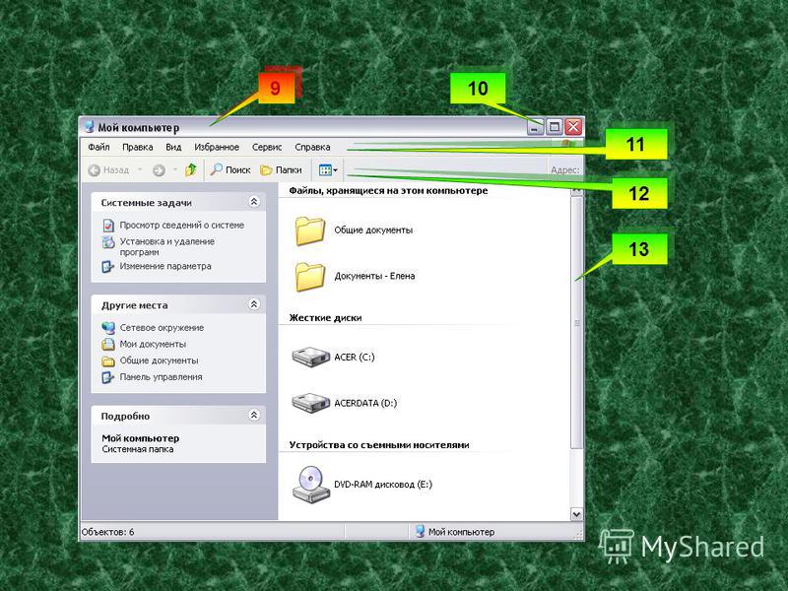Click the My Documents folder icon in sidebar
788x591 pixels.
[x=108, y=344]
